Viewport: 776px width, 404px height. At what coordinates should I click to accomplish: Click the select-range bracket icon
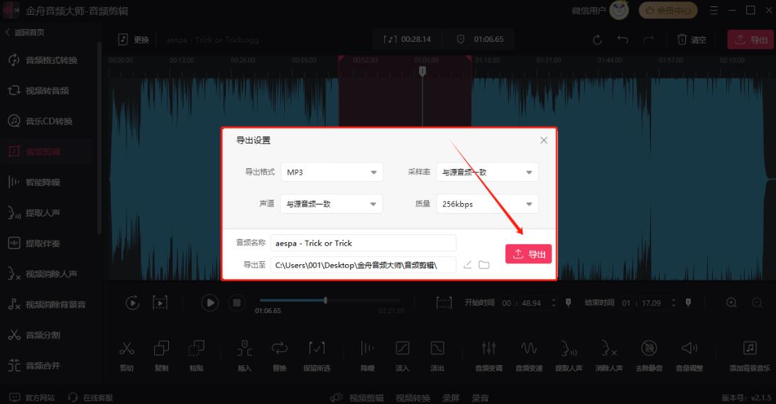(x=444, y=302)
